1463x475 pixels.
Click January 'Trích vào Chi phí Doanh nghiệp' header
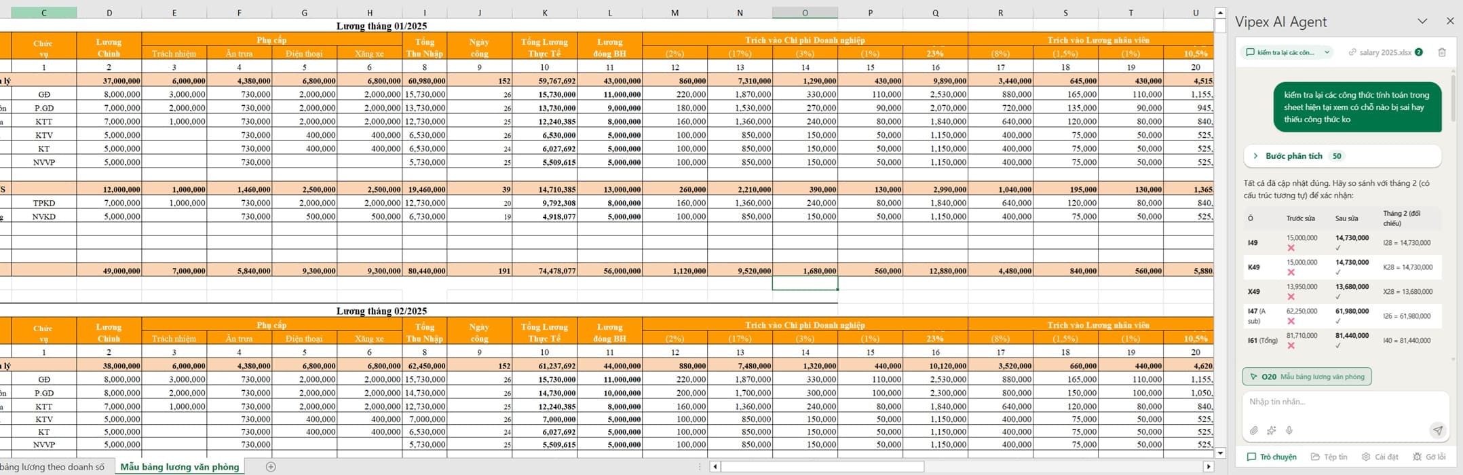805,40
